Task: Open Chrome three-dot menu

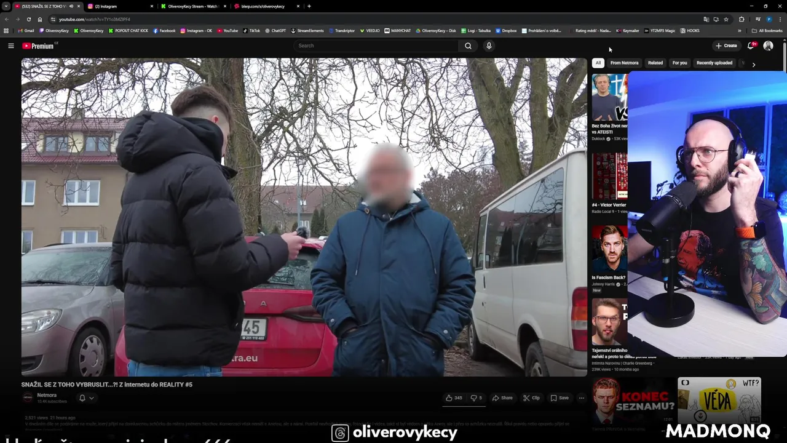Action: point(780,19)
